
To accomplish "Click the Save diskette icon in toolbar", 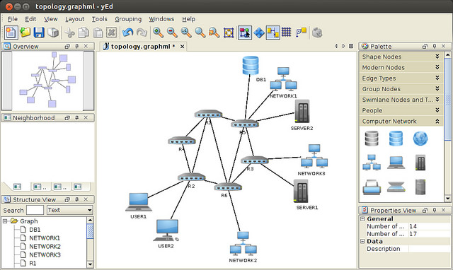I will (39, 33).
